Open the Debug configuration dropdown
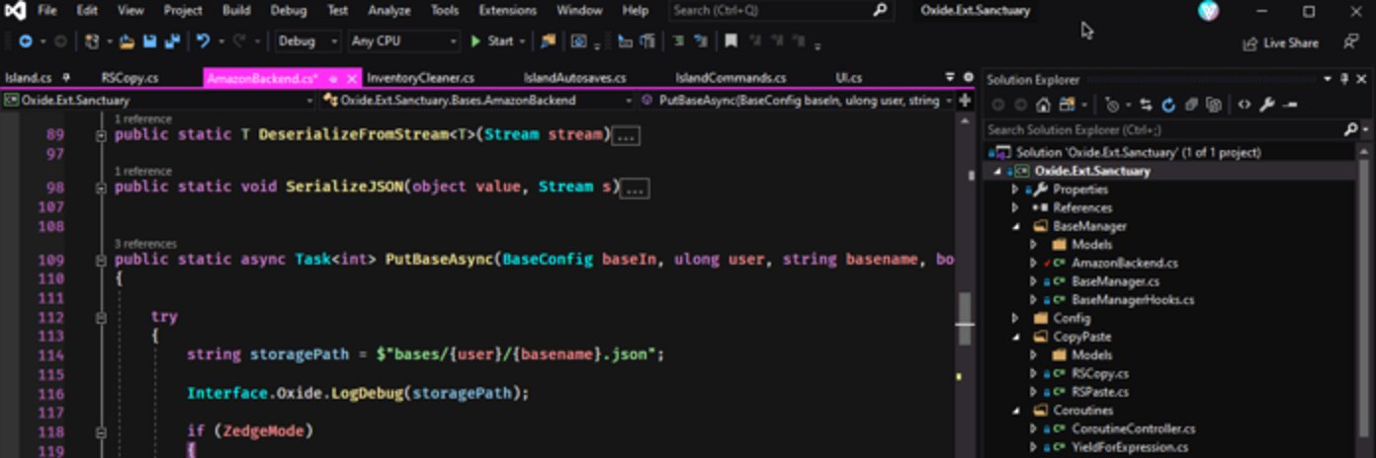The image size is (1376, 458). pos(306,41)
